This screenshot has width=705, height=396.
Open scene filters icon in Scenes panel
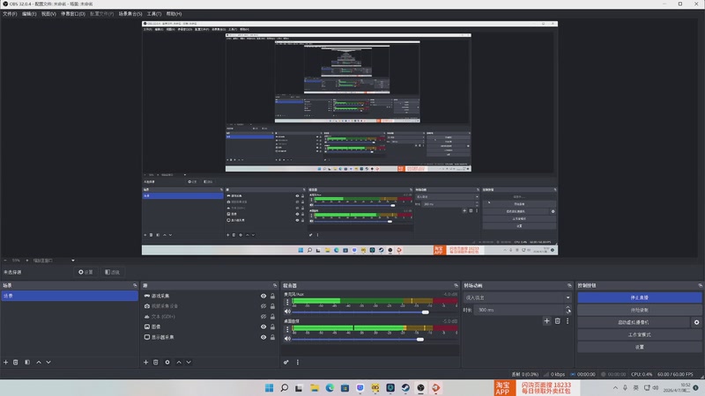(x=27, y=363)
